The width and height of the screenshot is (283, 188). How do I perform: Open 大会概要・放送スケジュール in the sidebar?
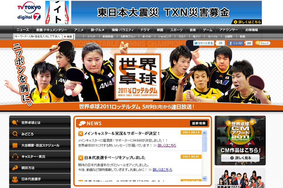tap(40, 145)
